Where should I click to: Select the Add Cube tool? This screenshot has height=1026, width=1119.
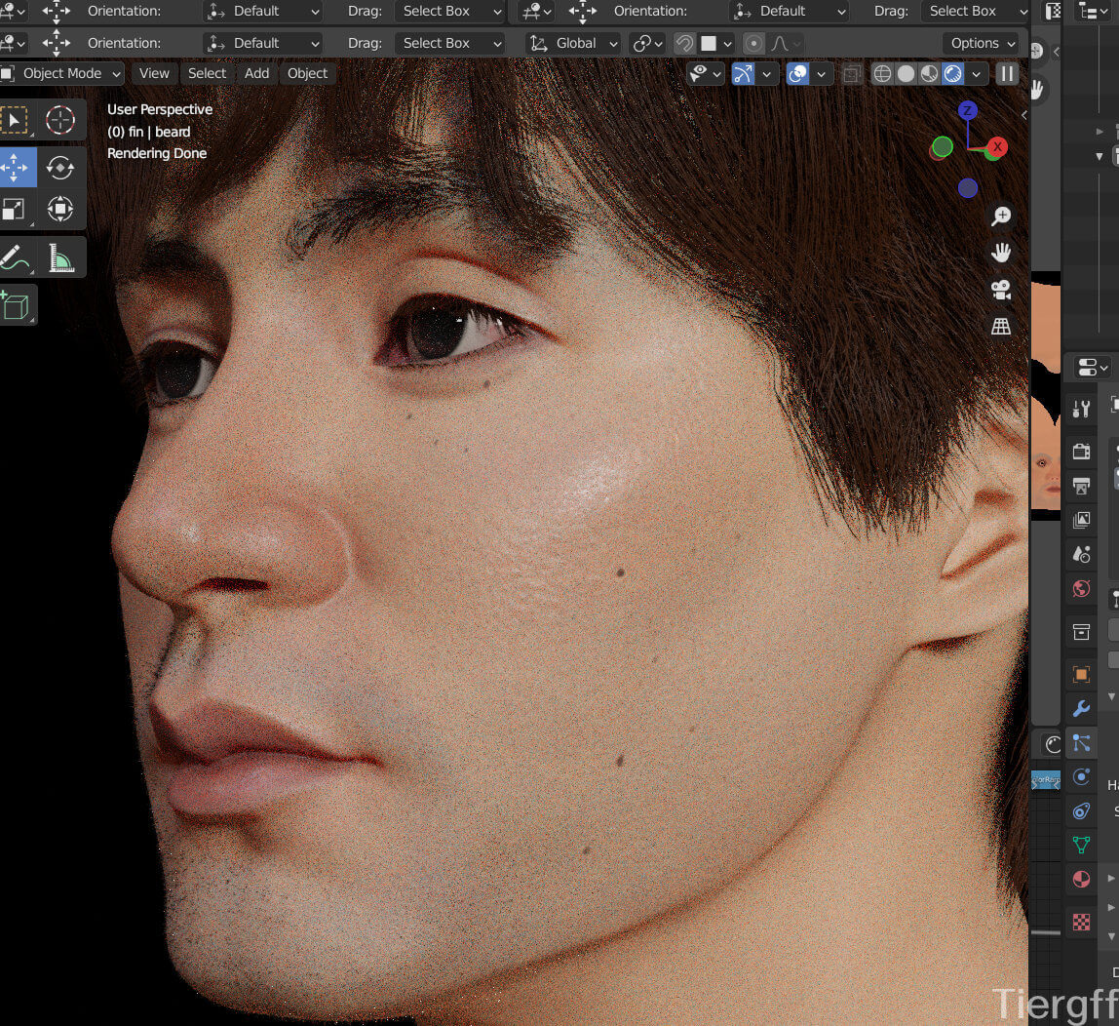(x=16, y=305)
